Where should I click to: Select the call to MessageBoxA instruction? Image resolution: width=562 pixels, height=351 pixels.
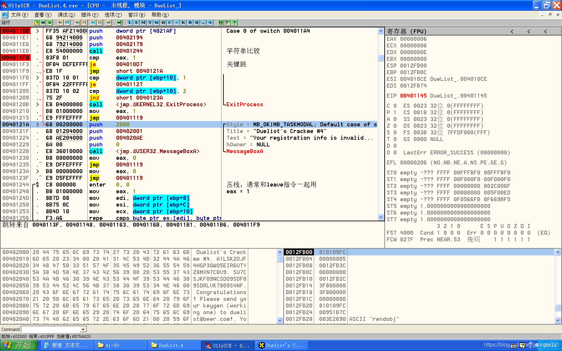(144, 151)
